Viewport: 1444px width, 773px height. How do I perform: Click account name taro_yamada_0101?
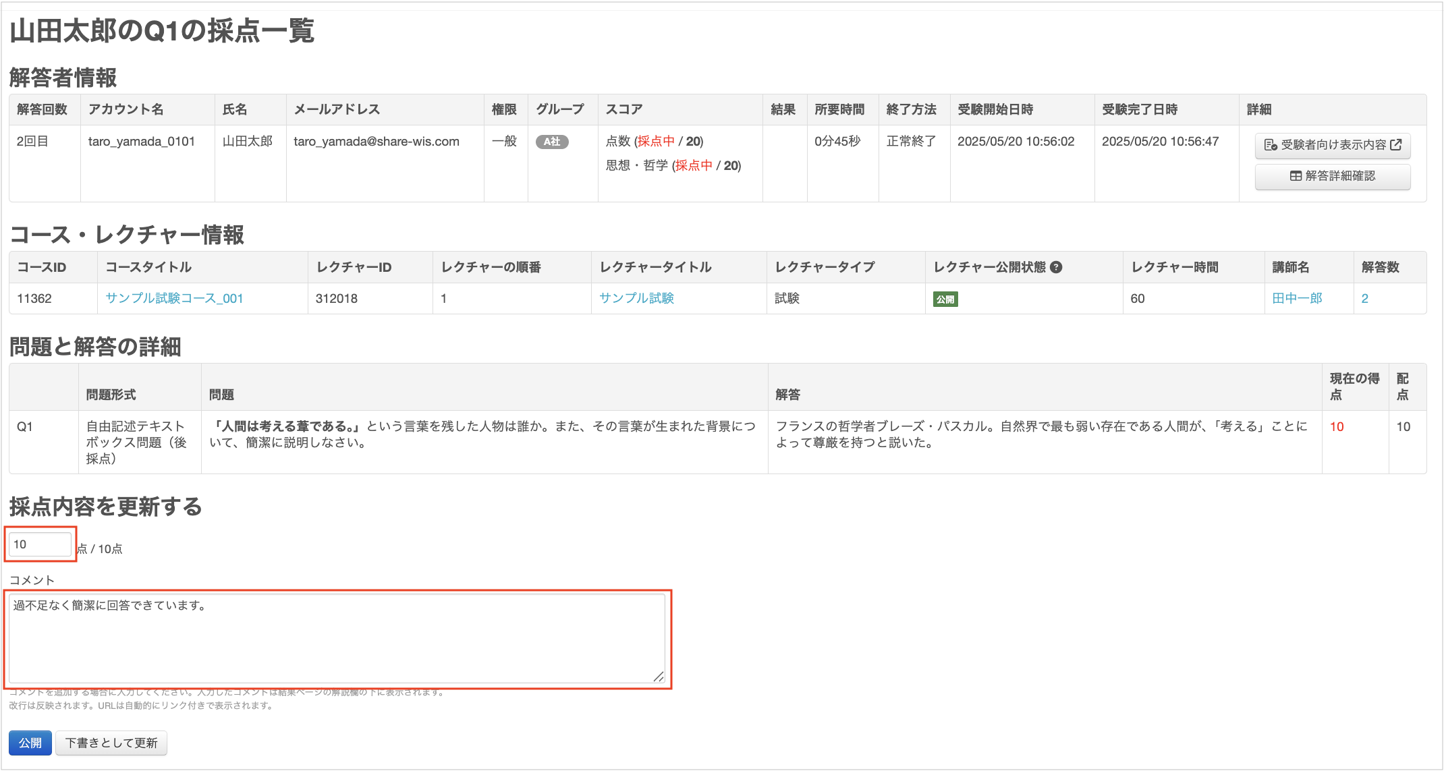click(142, 142)
